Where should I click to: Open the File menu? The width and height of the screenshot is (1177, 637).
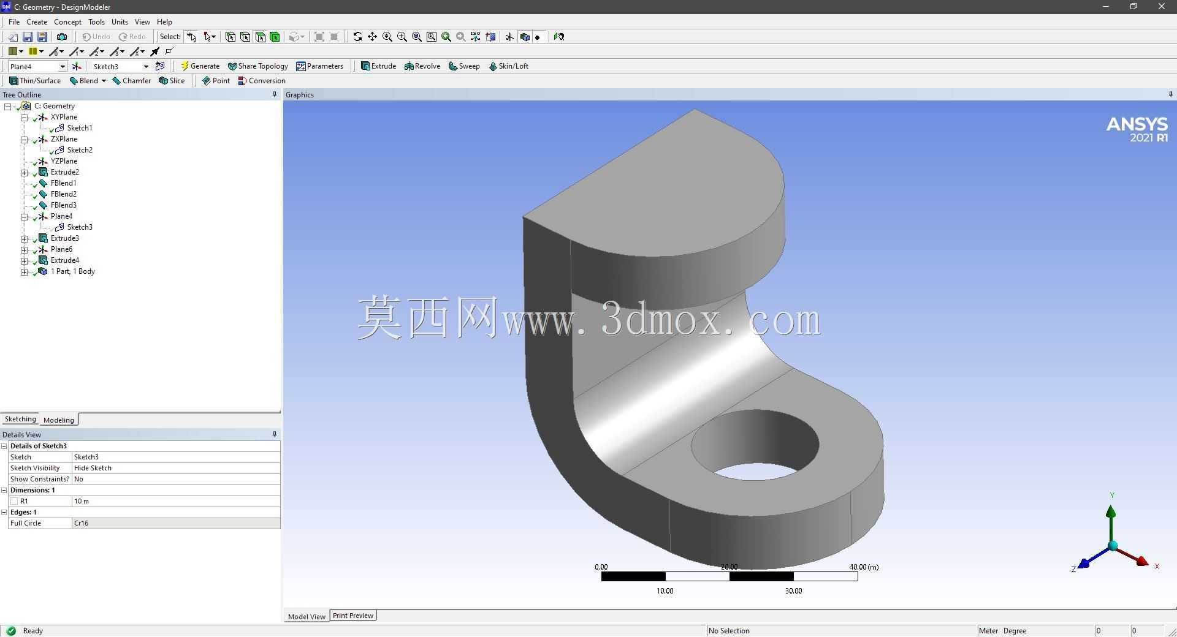pos(14,21)
